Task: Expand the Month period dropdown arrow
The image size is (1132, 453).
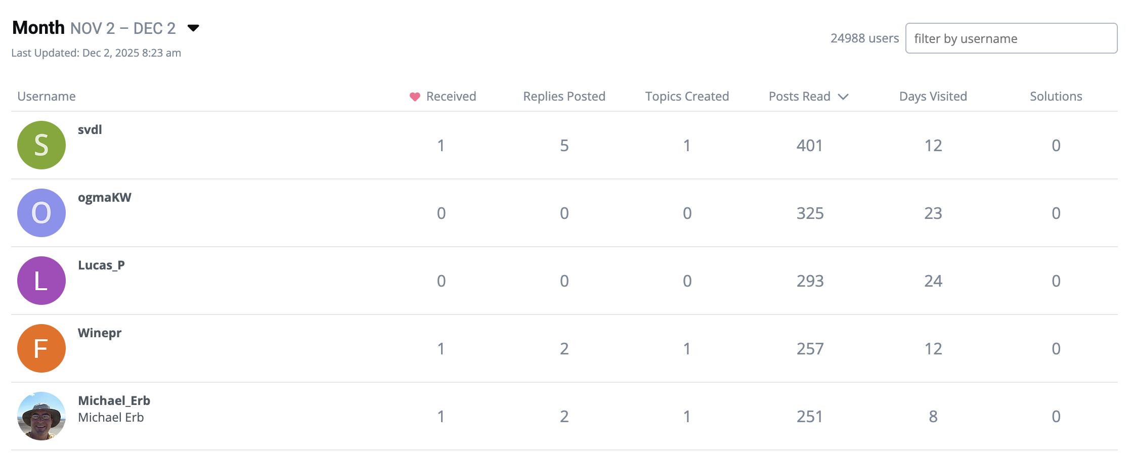Action: pyautogui.click(x=193, y=28)
